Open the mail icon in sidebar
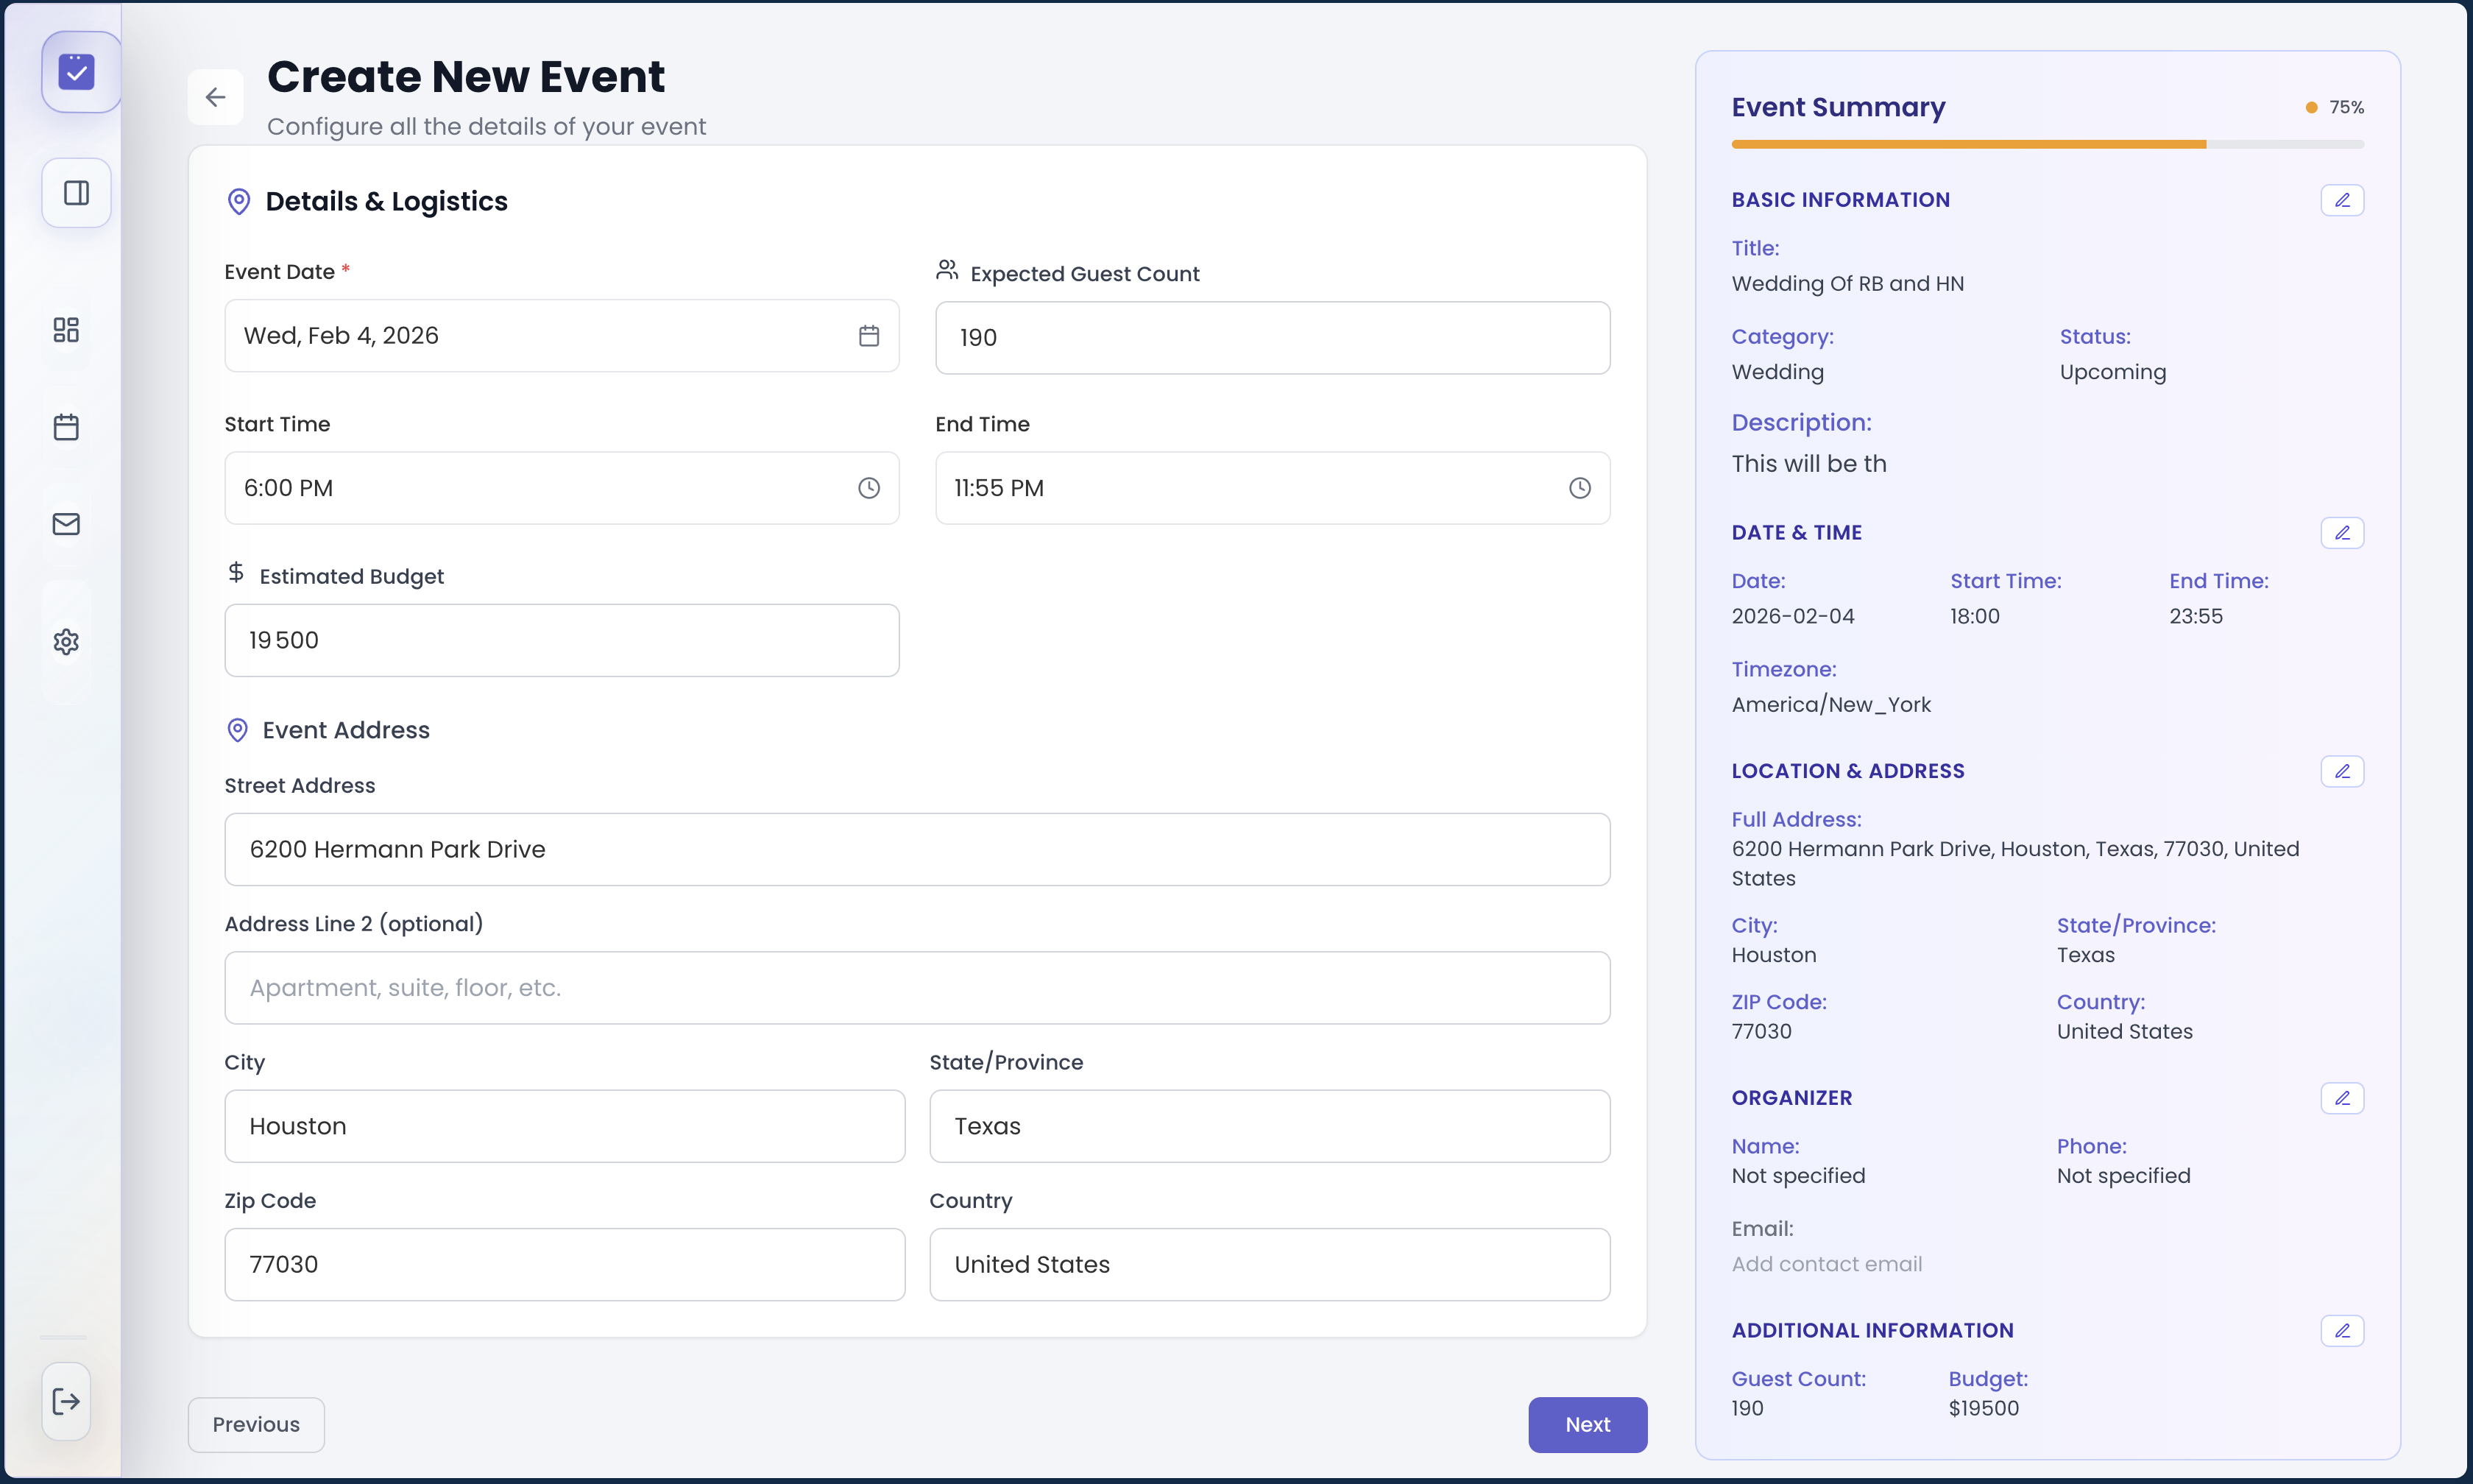This screenshot has height=1484, width=2473. 66,524
